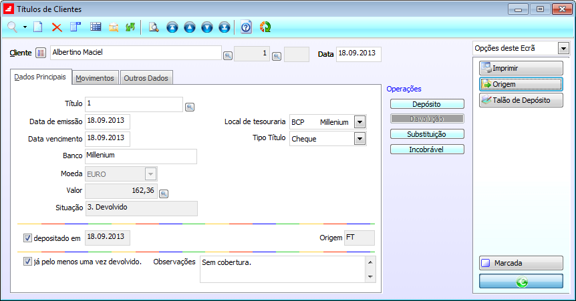Click lookup icon next to Valor field
Screen dimensions: 576x301
pyautogui.click(x=163, y=194)
